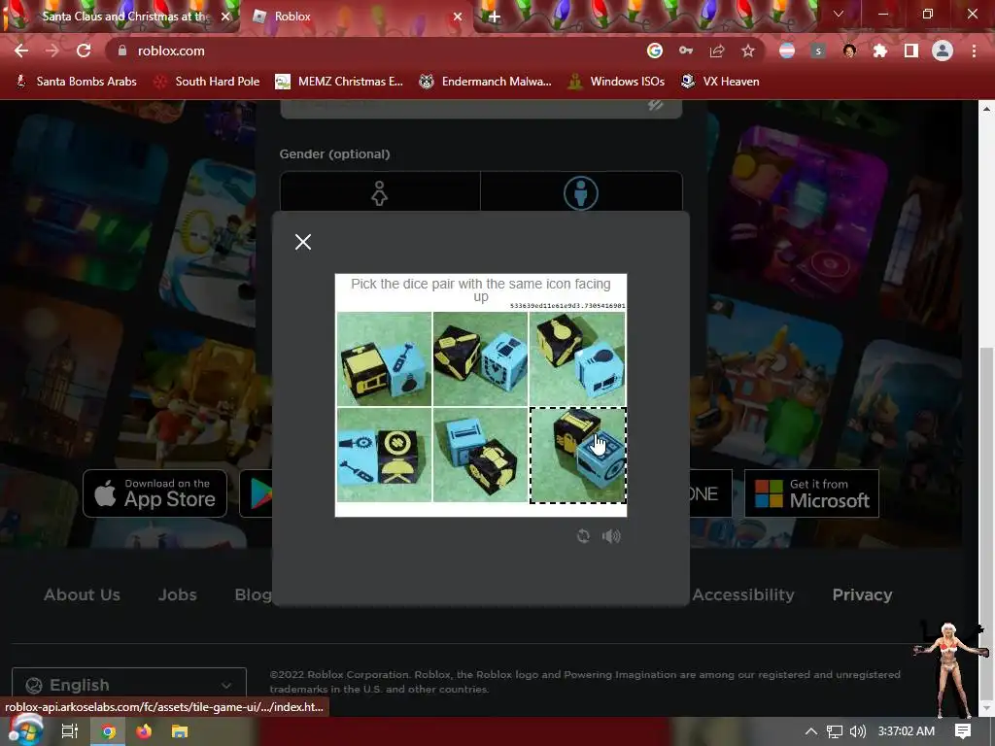995x746 pixels.
Task: Refresh the dice captcha puzzle
Action: point(583,536)
